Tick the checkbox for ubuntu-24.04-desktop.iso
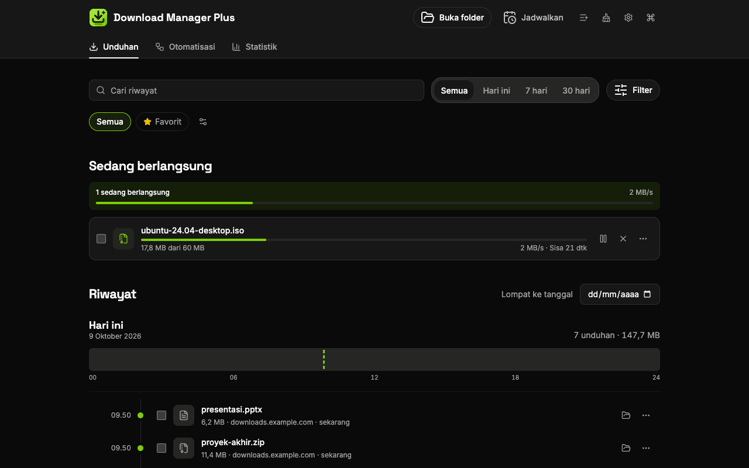This screenshot has width=749, height=468. coord(101,239)
